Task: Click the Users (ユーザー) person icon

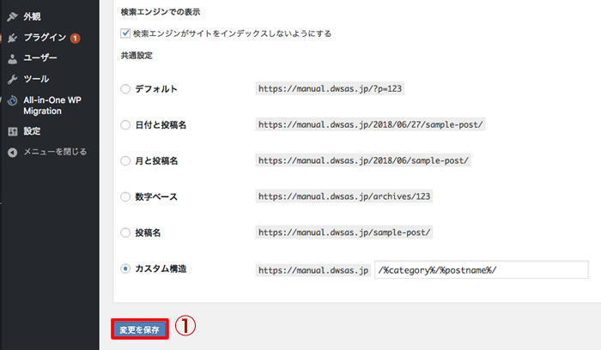Action: (x=12, y=58)
